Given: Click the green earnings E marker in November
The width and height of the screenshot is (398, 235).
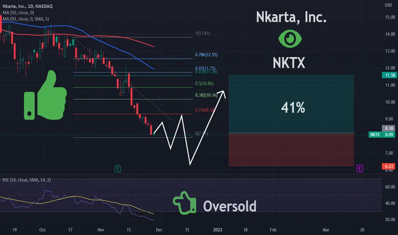Looking at the screenshot, I should pyautogui.click(x=117, y=168).
